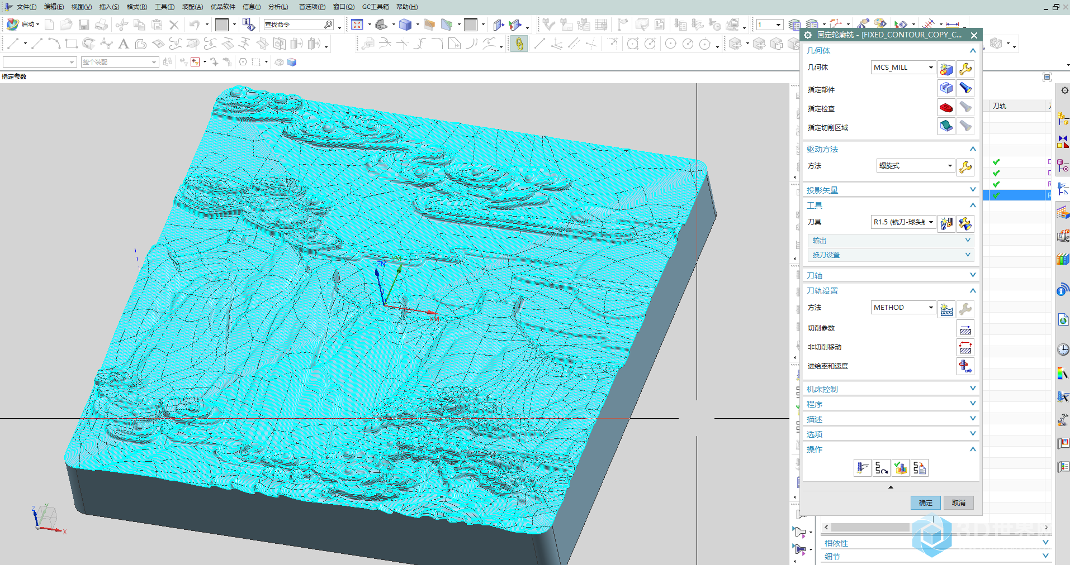Click the new method icon beside METHOD
The image size is (1070, 565).
click(946, 309)
